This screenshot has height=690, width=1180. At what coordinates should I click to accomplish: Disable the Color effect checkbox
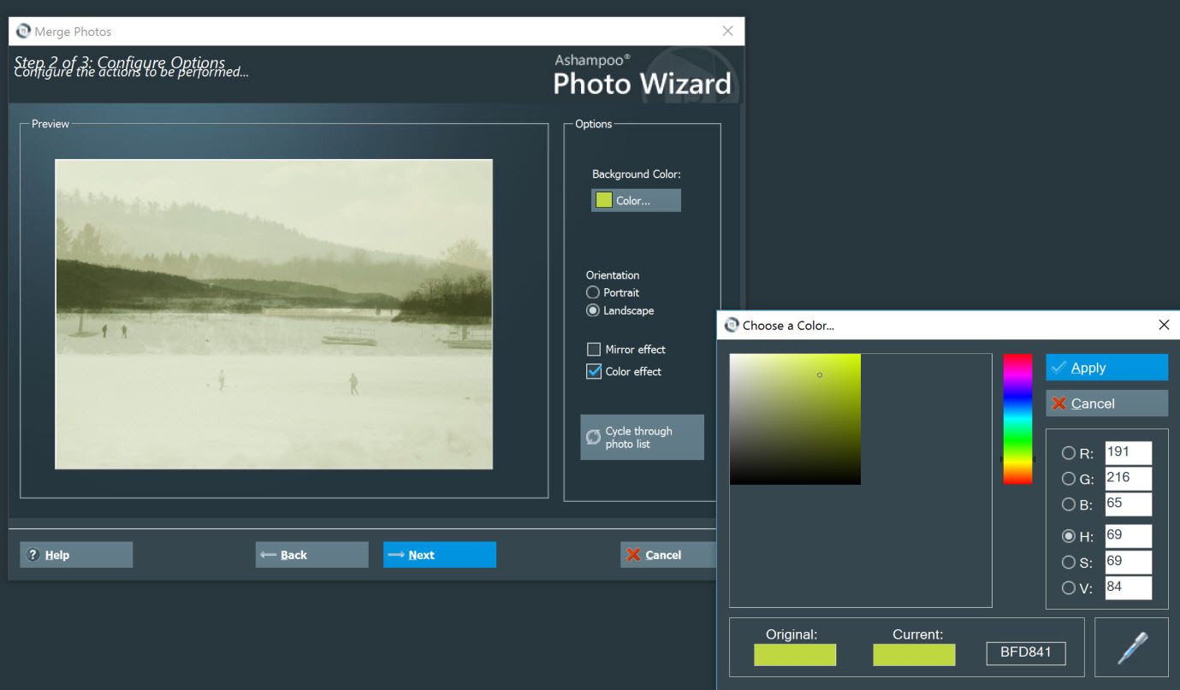coord(594,371)
